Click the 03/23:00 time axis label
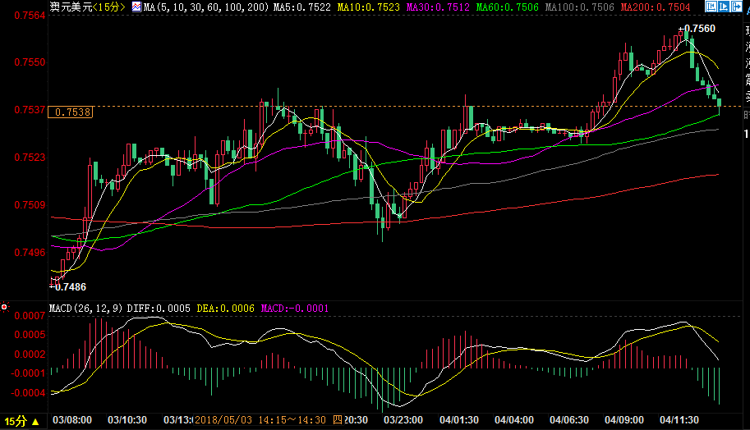The height and width of the screenshot is (430, 750). point(403,420)
